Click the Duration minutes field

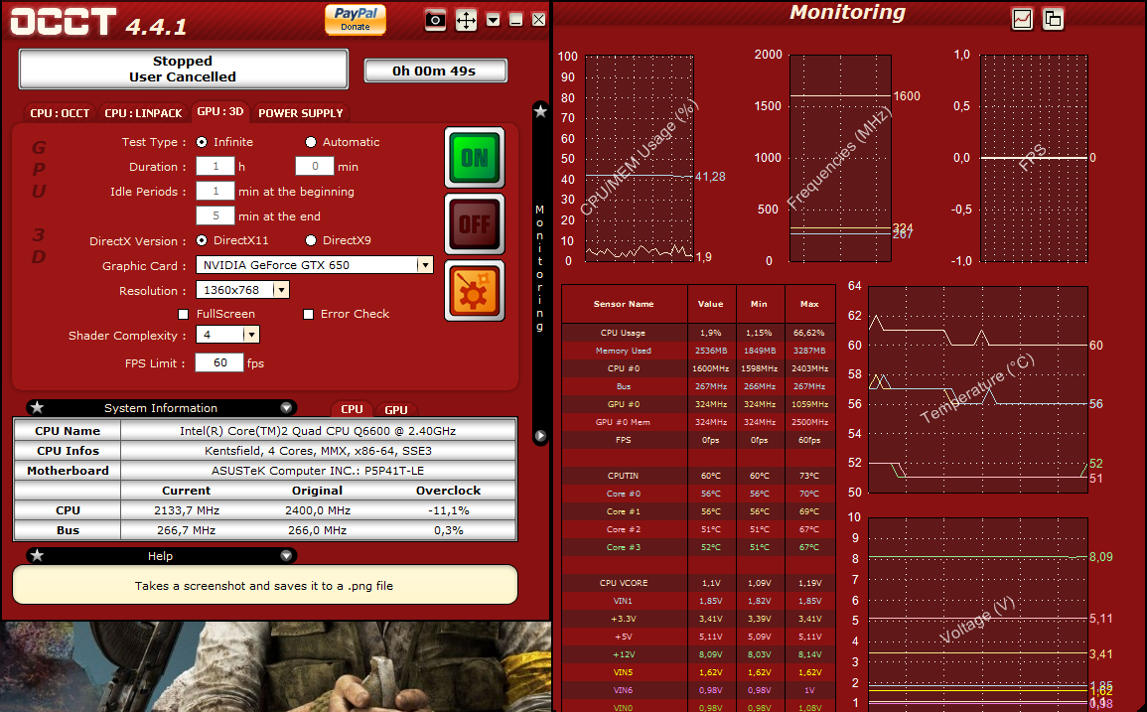pyautogui.click(x=315, y=166)
